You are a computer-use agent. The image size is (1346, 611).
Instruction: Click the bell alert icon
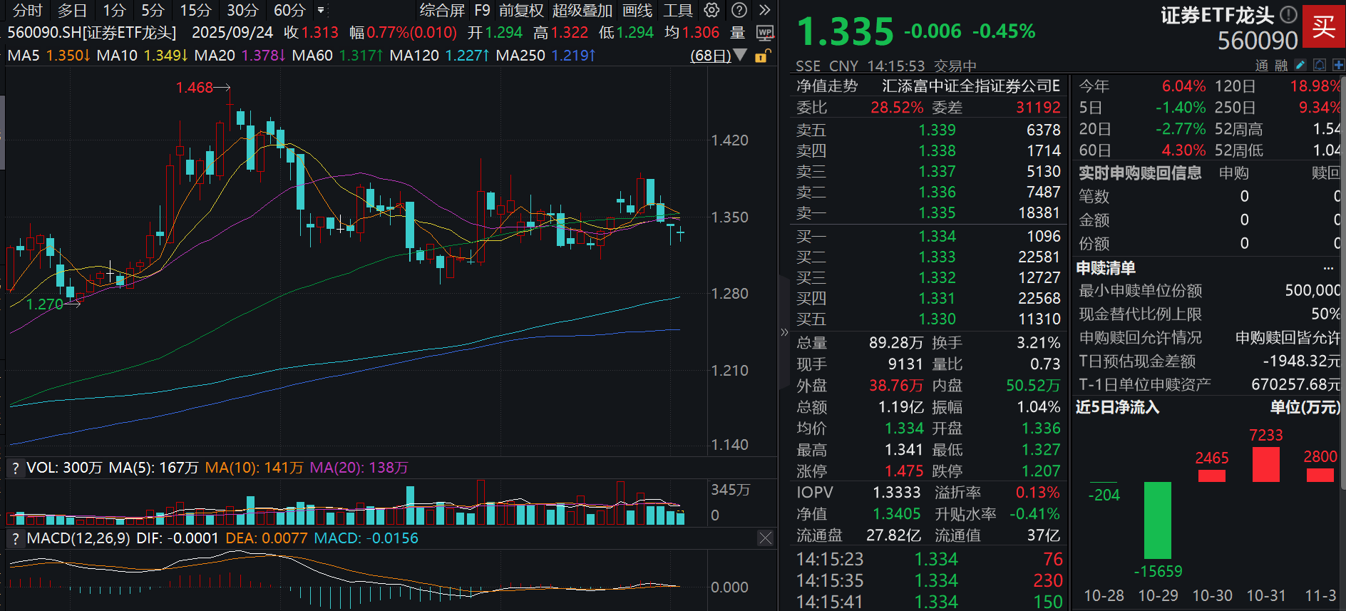(1320, 65)
